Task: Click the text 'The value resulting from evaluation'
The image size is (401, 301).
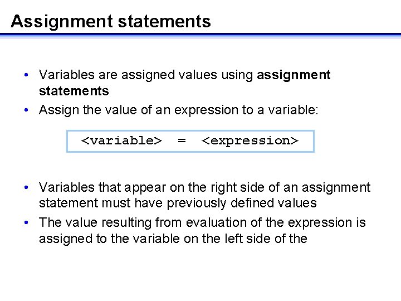Action: pyautogui.click(x=139, y=222)
